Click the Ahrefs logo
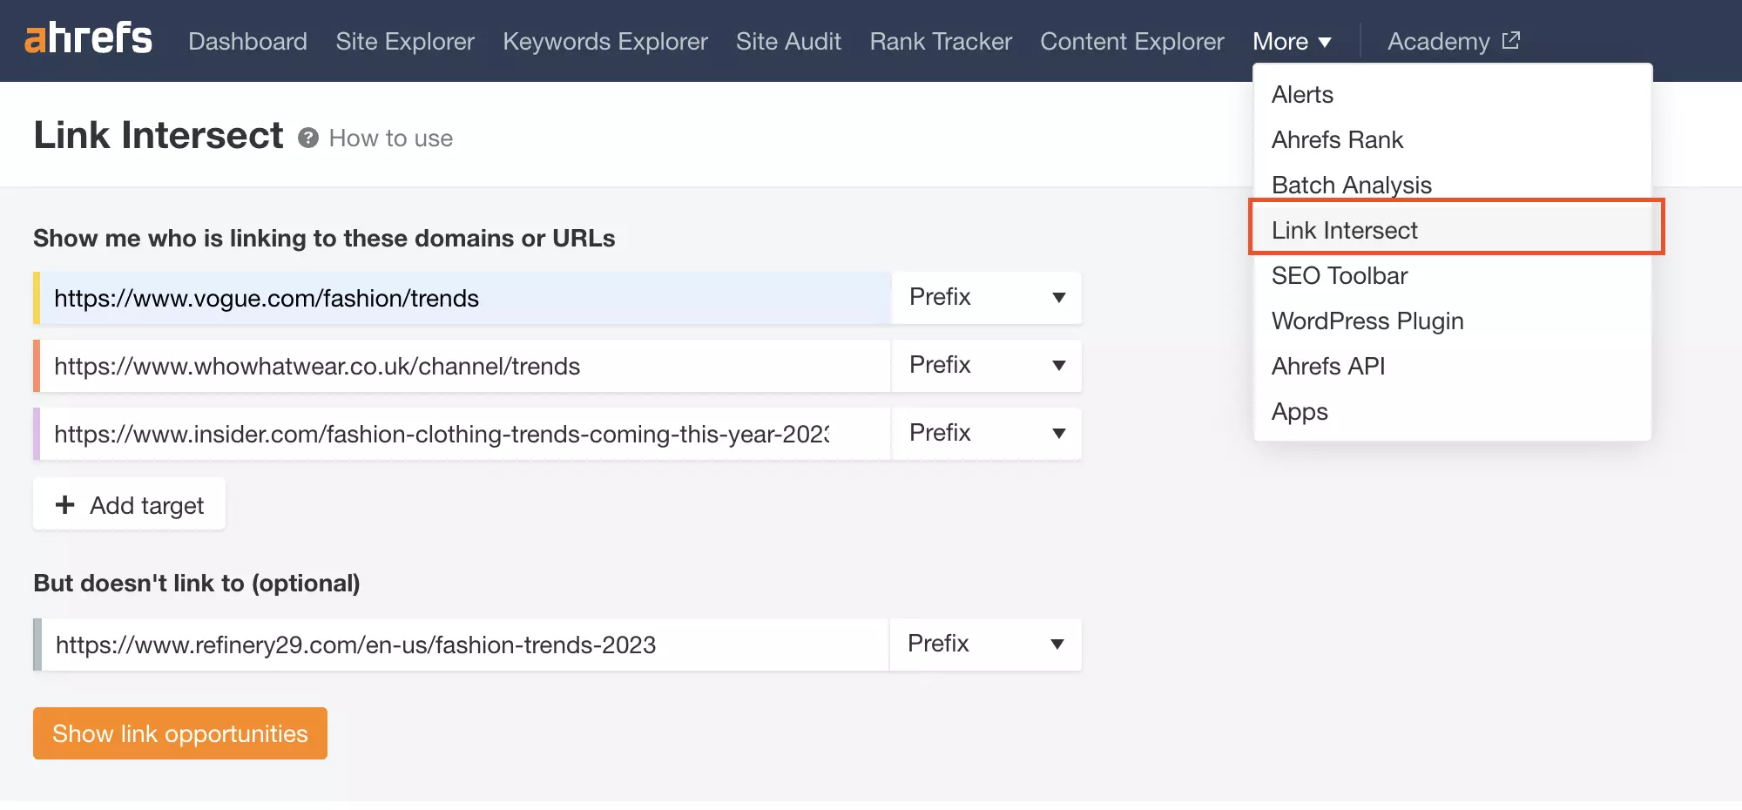The height and width of the screenshot is (810, 1742). pos(88,39)
